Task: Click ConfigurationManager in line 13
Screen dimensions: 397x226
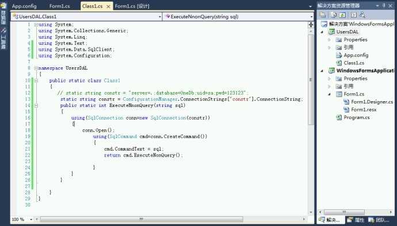Action: click(150, 99)
